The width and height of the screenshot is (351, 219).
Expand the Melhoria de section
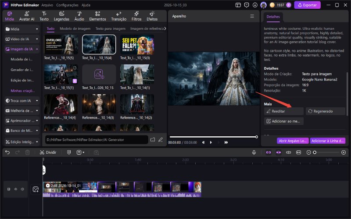(x=22, y=111)
